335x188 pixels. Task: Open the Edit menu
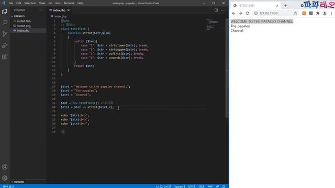[x=19, y=3]
